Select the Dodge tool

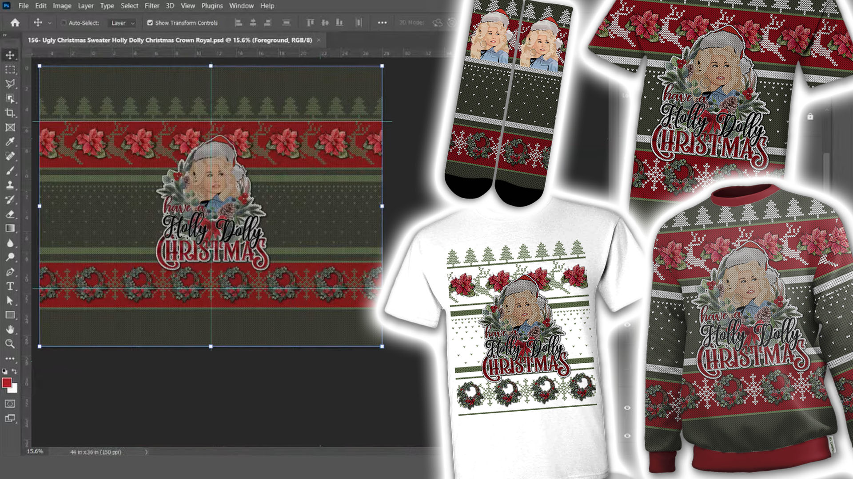tap(10, 257)
